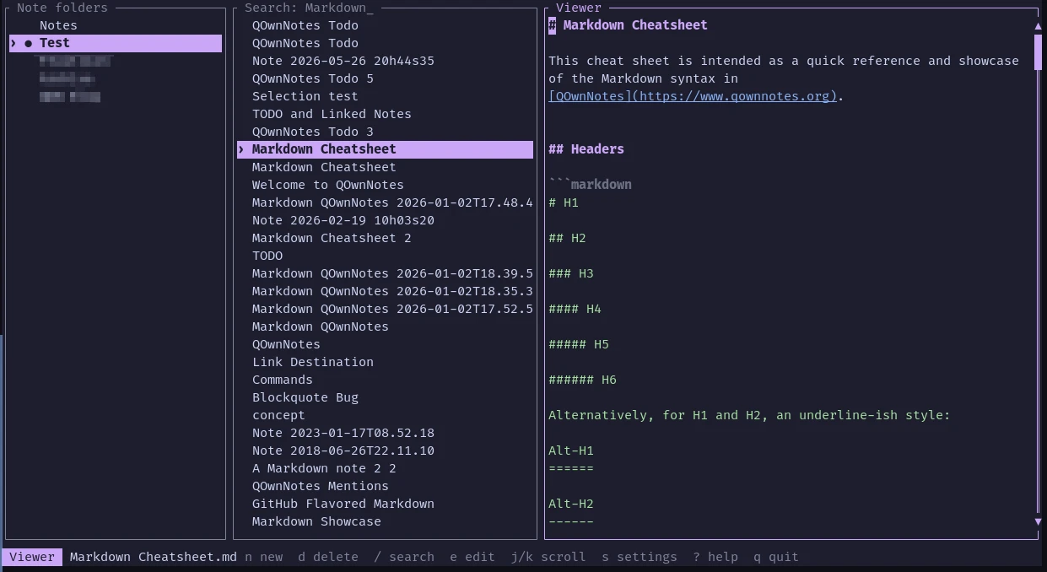Image resolution: width=1047 pixels, height=572 pixels.
Task: Click the viewer scrollbar thumb
Action: pyautogui.click(x=1038, y=51)
